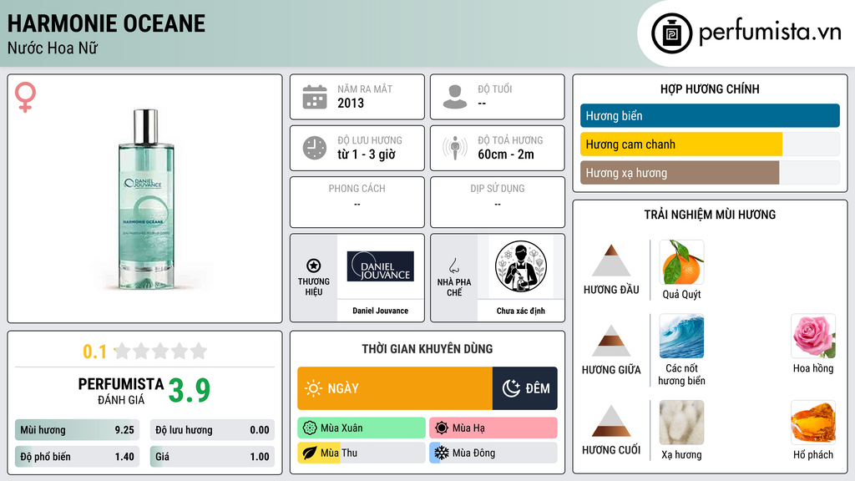Click the Độ lưu hương 0.00 score bar
855x481 pixels.
coord(212,430)
